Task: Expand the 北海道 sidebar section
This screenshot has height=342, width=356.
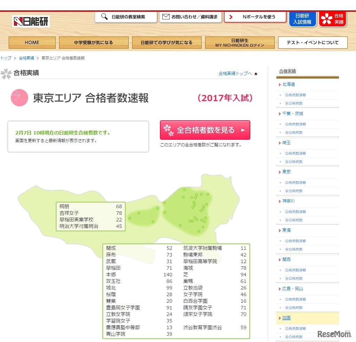Action: [289, 84]
